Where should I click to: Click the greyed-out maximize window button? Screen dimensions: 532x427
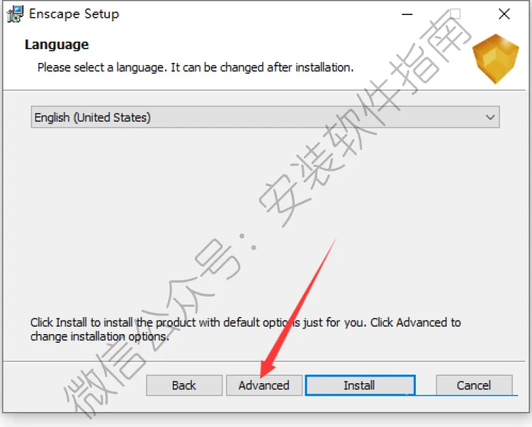(x=456, y=14)
